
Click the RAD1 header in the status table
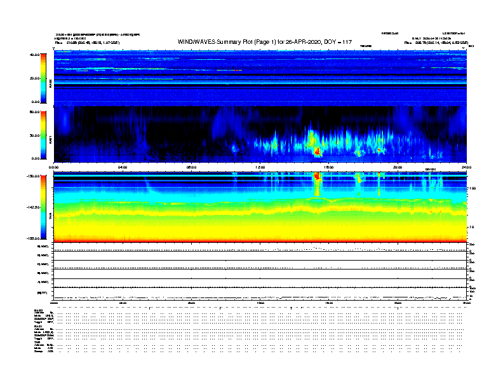click(x=39, y=327)
